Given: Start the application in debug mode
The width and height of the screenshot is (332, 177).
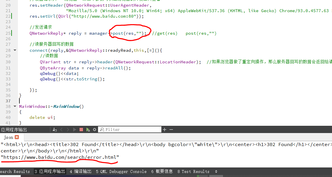Looking at the screenshot, I should tap(88, 130).
